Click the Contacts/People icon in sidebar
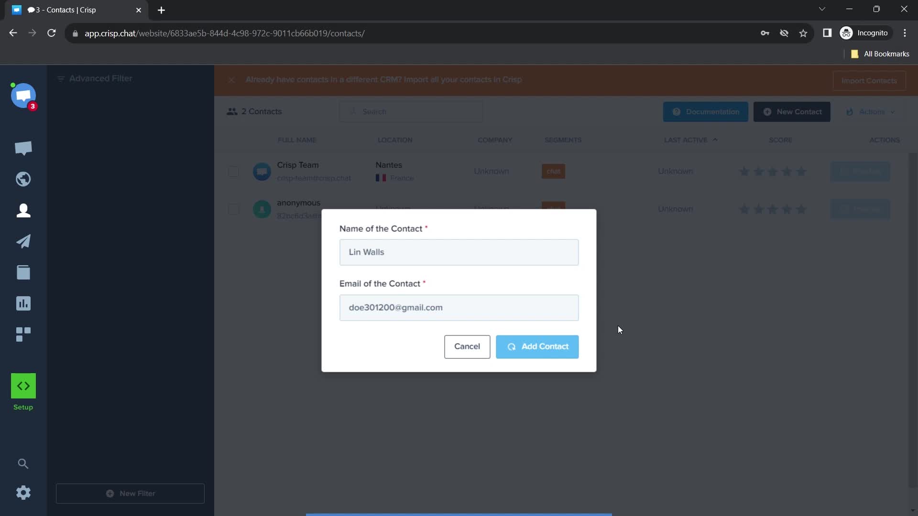Viewport: 918px width, 516px height. [x=22, y=210]
